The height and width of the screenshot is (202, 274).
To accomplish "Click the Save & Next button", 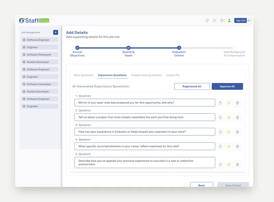I will [x=233, y=185].
